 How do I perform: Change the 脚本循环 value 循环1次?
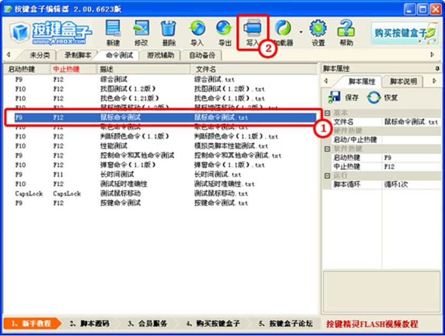click(x=411, y=184)
